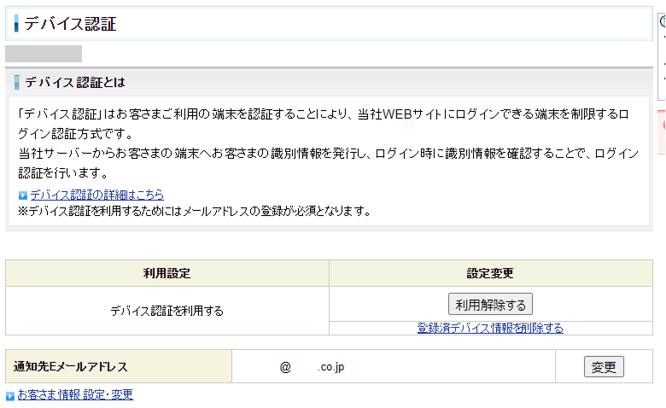
Task: Click the marker icon beside デバイス認証とは heading
Action: pyautogui.click(x=17, y=83)
